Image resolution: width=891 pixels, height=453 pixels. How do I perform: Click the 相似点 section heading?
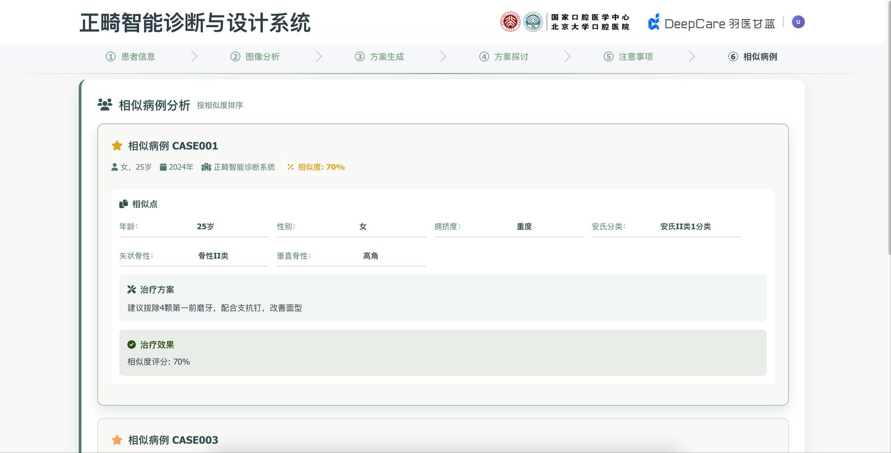145,204
